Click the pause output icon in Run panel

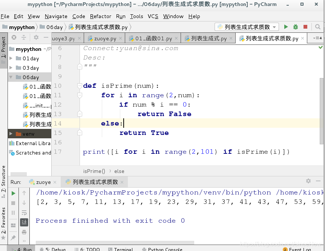[x=13, y=213]
